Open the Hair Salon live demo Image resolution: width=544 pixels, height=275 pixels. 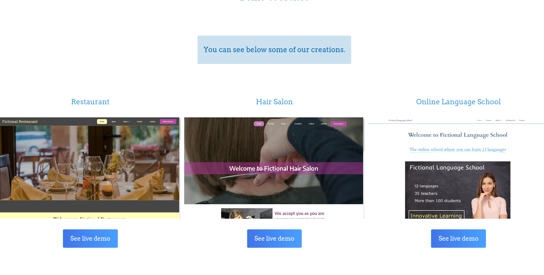274,239
